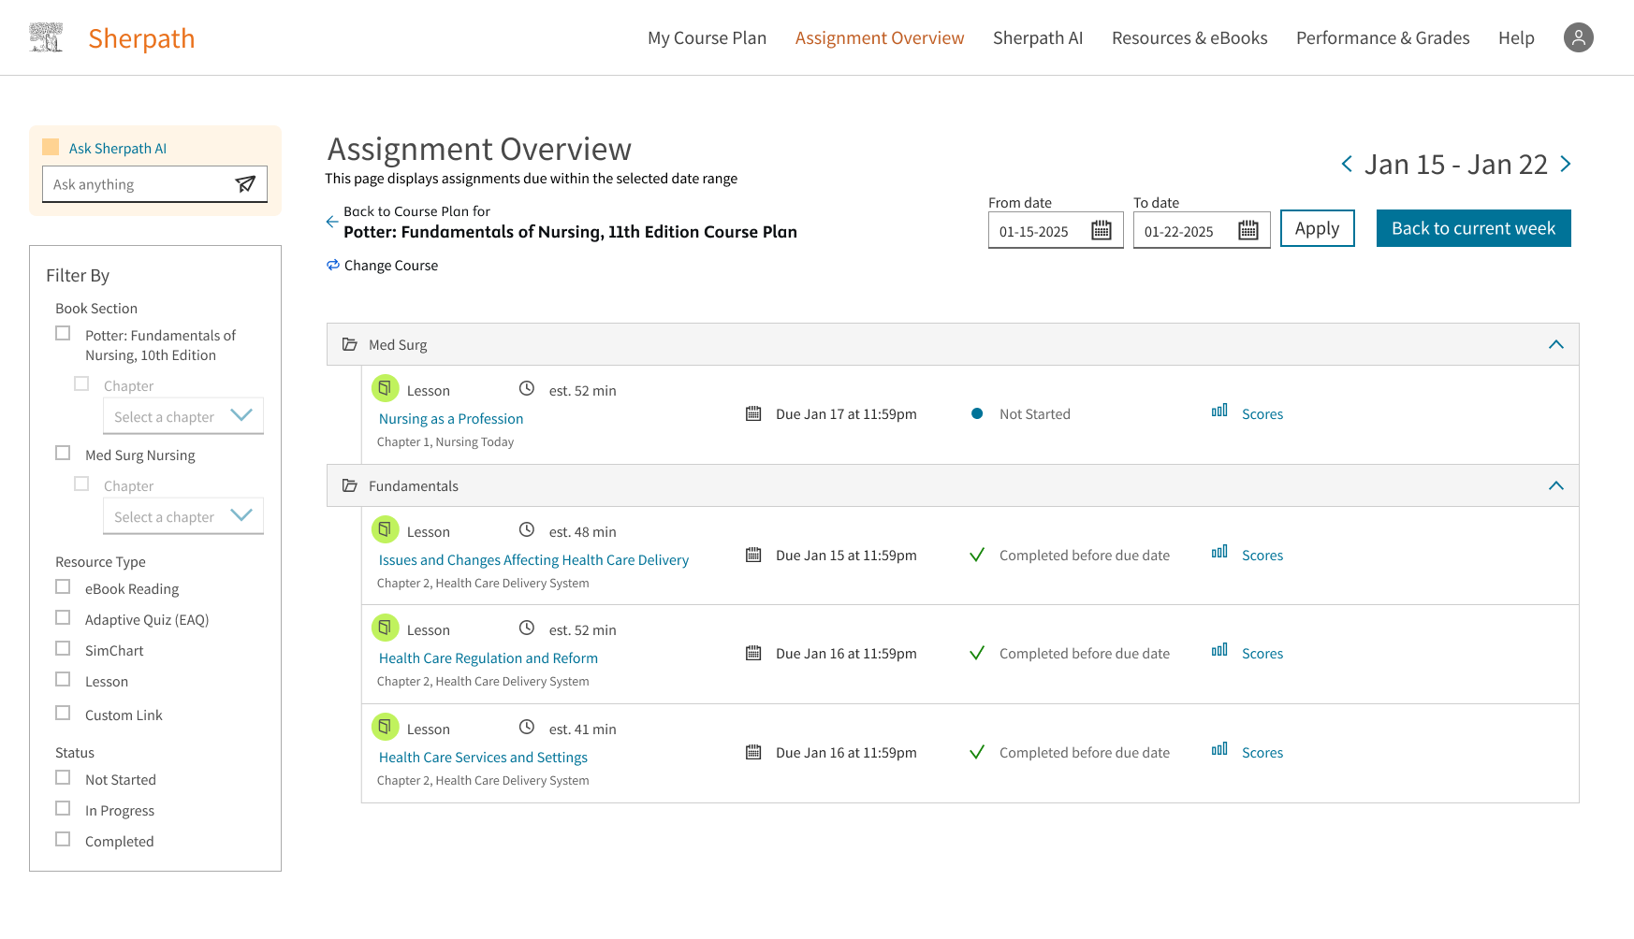Open Resources & eBooks

1189,37
